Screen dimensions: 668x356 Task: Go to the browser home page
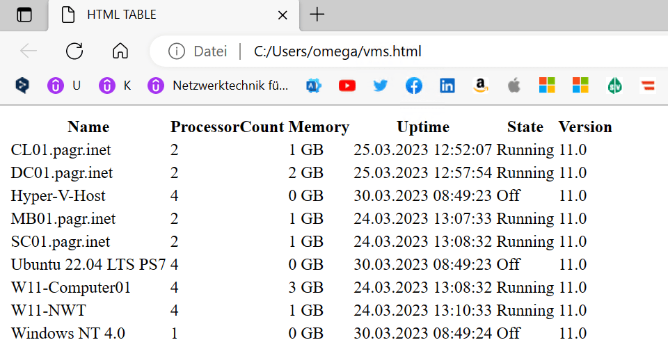pos(120,51)
